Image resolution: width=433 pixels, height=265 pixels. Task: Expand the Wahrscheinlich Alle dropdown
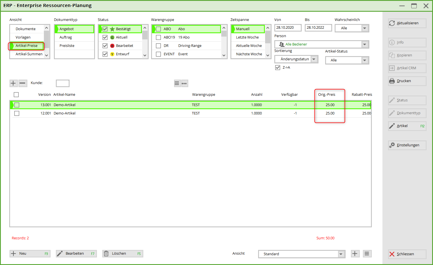point(365,28)
